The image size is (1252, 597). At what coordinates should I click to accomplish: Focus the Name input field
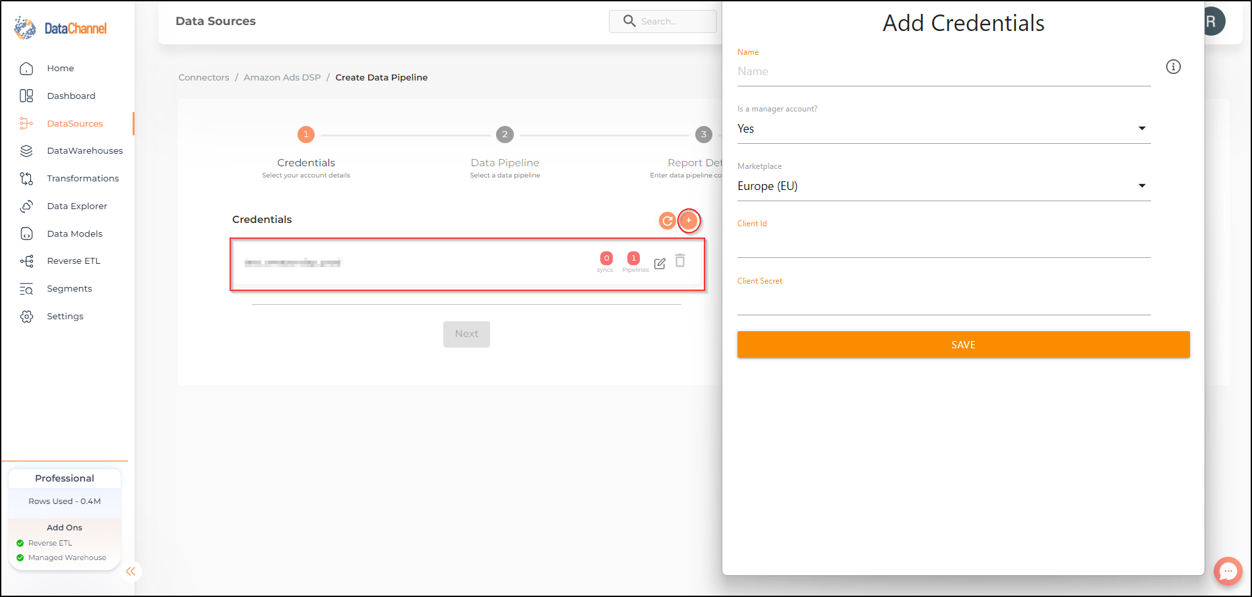944,72
